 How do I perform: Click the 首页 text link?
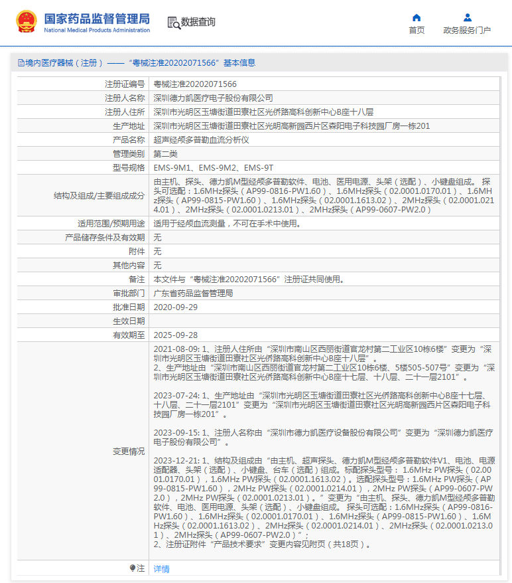pos(416,30)
